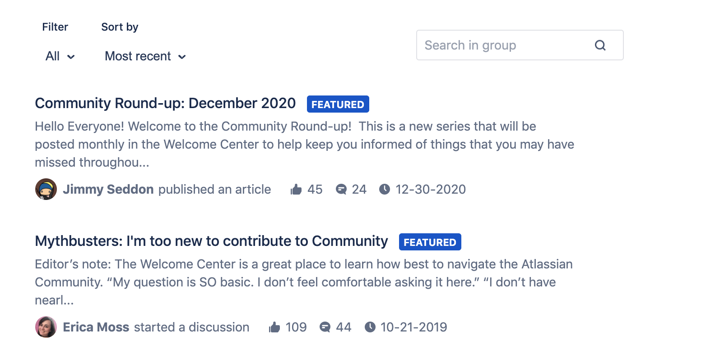
Task: Open Erica Moss's avatar
Action: [x=46, y=327]
